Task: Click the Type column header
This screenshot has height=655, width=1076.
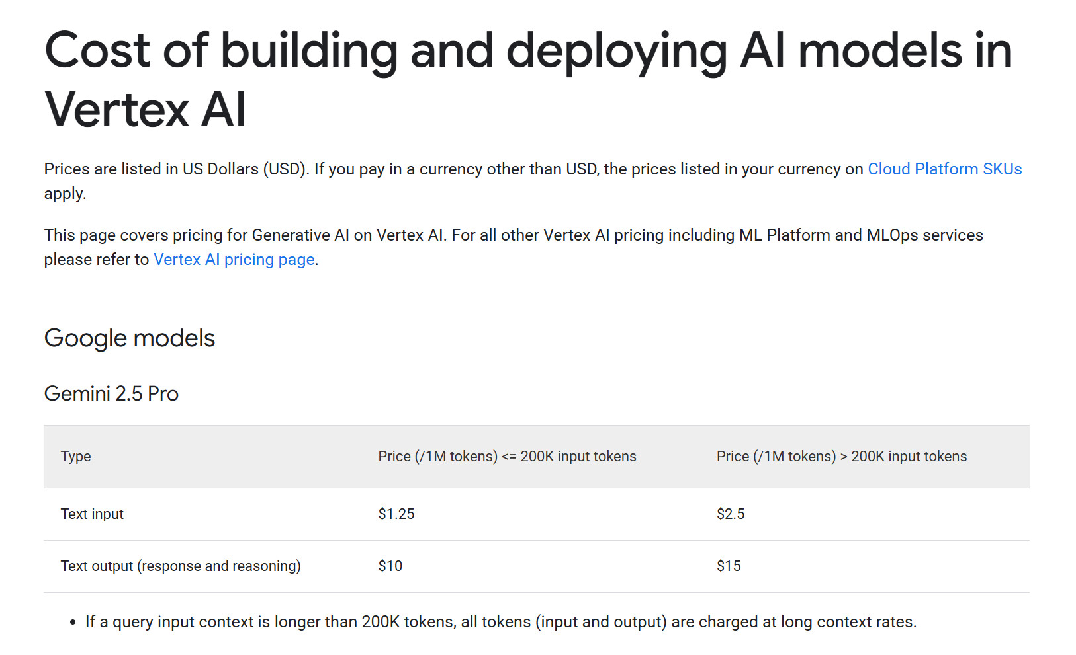Action: [76, 457]
